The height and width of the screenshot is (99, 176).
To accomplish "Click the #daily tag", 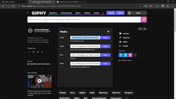I will click(92, 93).
